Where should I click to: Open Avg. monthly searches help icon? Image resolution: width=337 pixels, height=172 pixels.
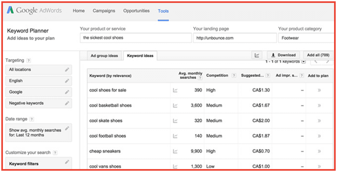pyautogui.click(x=200, y=78)
